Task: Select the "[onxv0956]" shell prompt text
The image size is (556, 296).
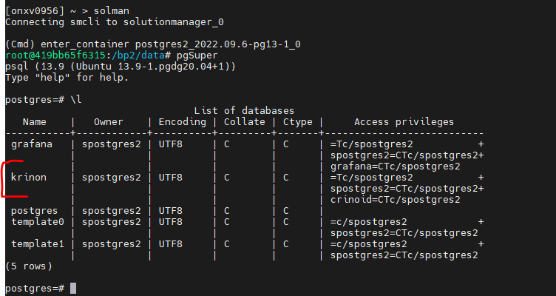Action: coord(35,11)
